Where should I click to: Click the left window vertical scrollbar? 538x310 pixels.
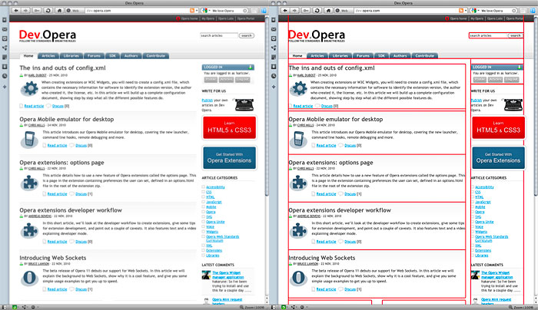(x=267, y=106)
